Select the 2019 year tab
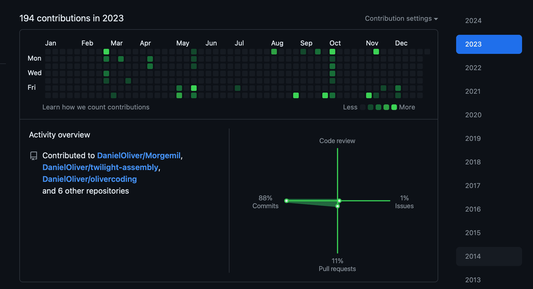The height and width of the screenshot is (289, 533). click(x=489, y=139)
